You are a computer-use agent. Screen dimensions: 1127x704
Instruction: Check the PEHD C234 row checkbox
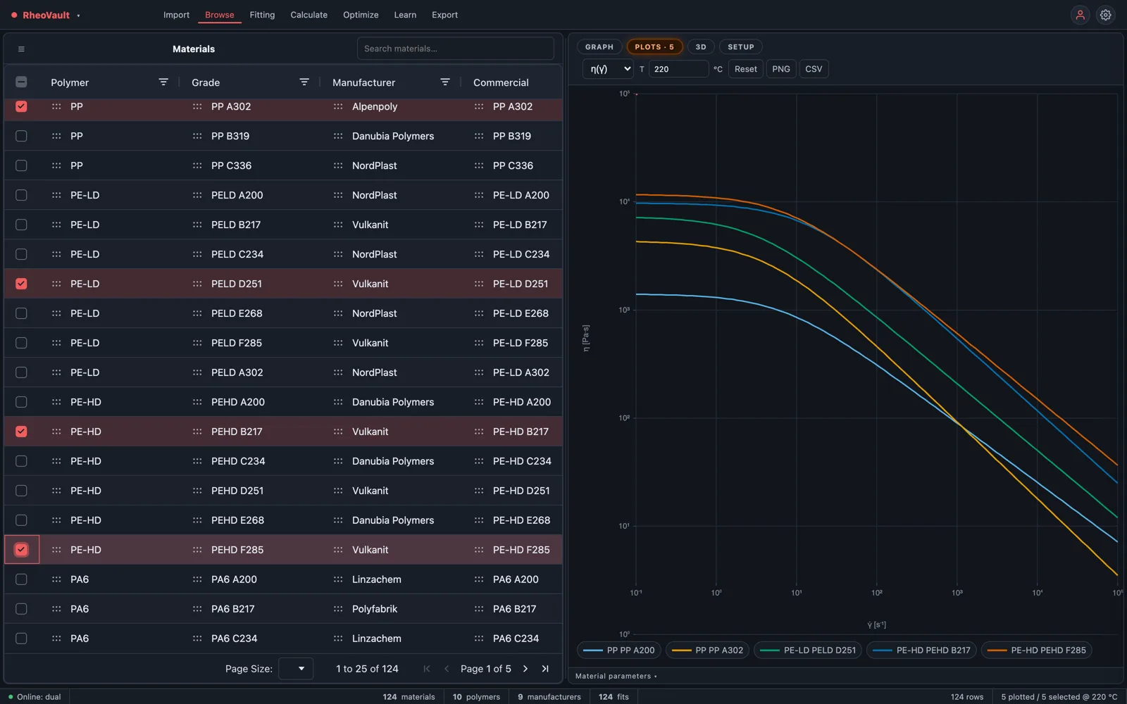tap(21, 461)
